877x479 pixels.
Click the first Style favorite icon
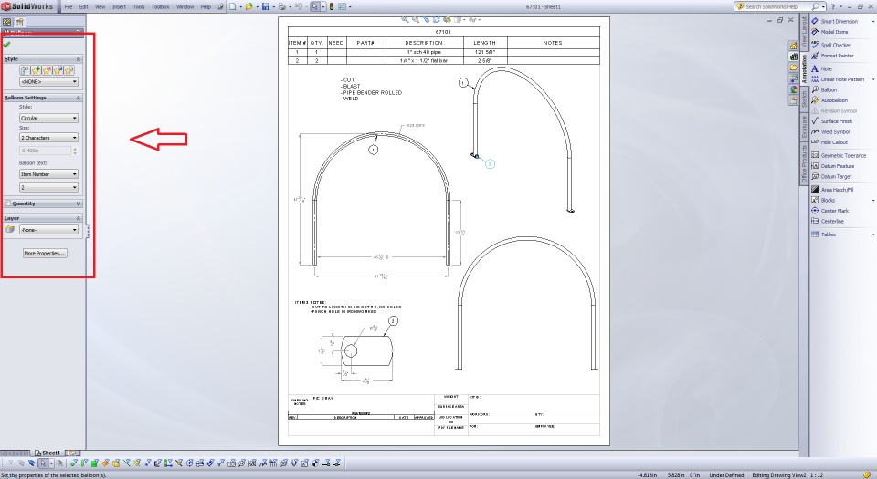pos(26,70)
